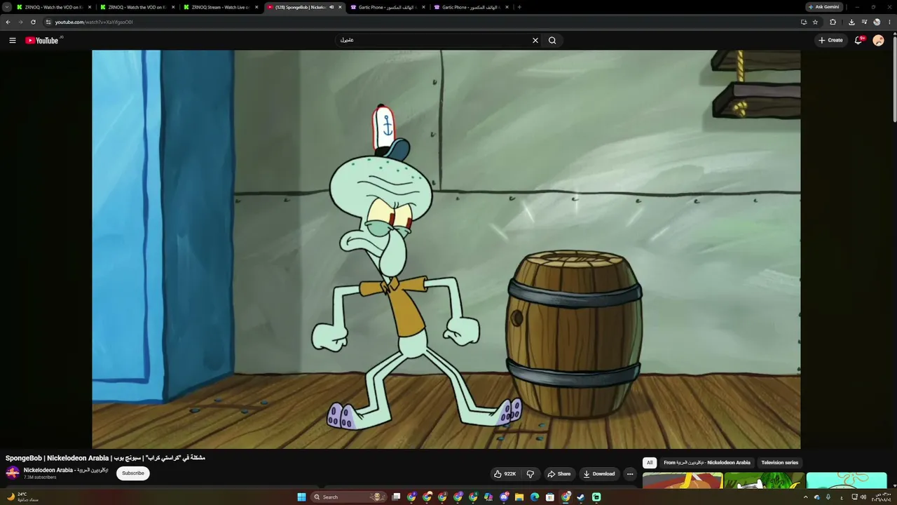This screenshot has height=505, width=897.
Task: Go back in browser history
Action: tap(8, 22)
